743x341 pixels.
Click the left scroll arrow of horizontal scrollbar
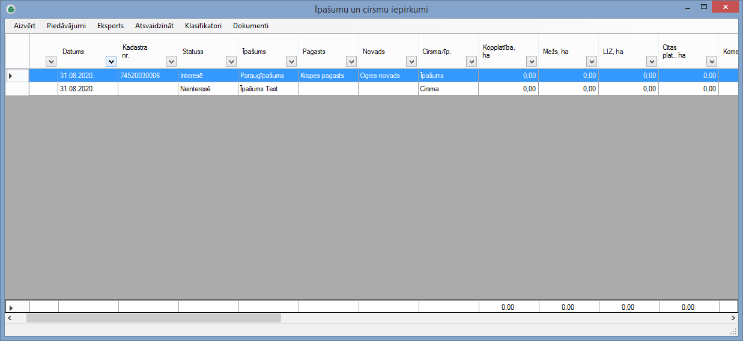[x=10, y=318]
